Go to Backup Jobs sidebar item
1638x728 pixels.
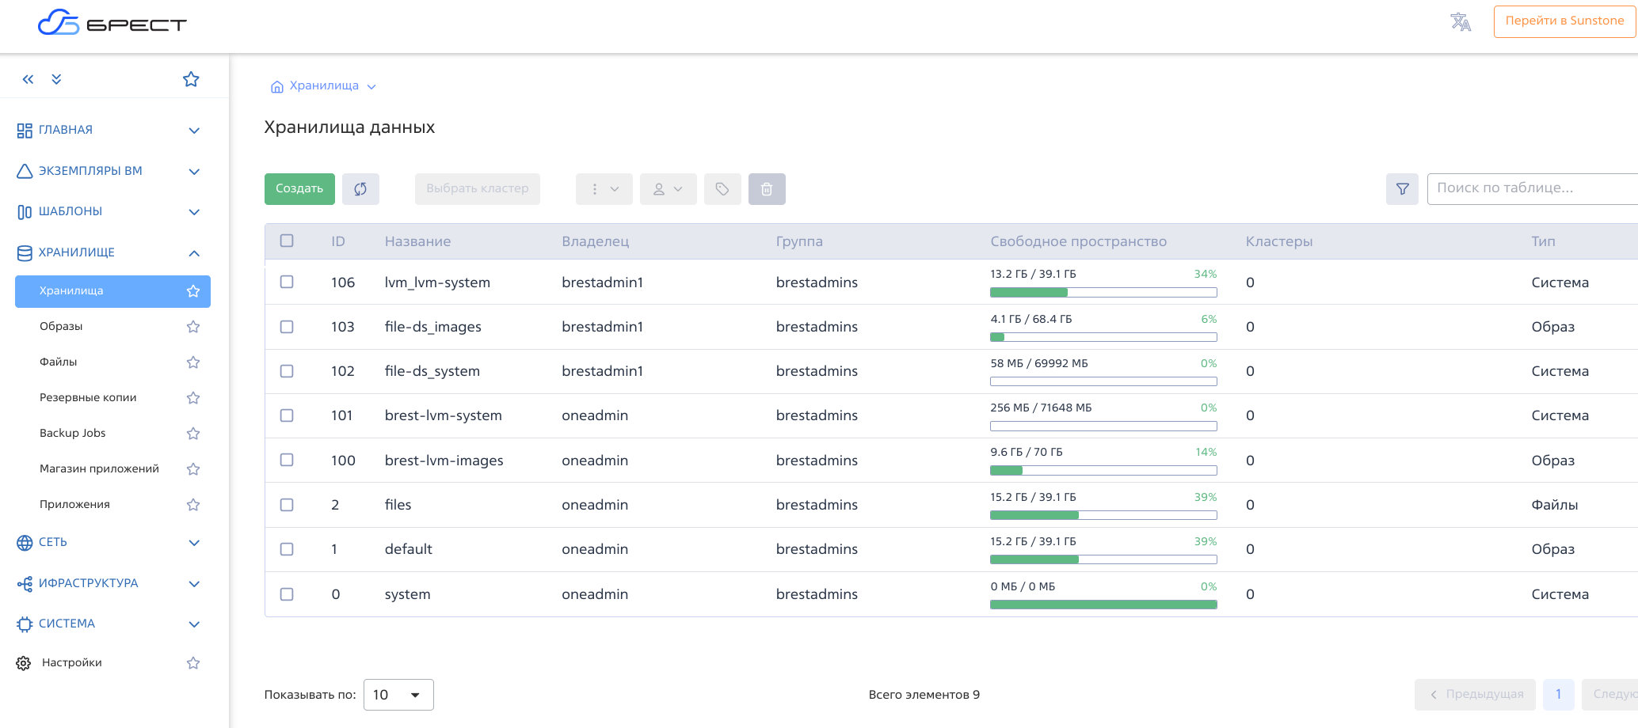[x=73, y=433]
